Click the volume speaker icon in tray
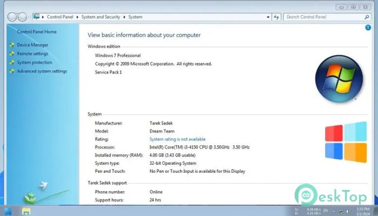Image resolution: width=378 pixels, height=216 pixels. pos(348,212)
